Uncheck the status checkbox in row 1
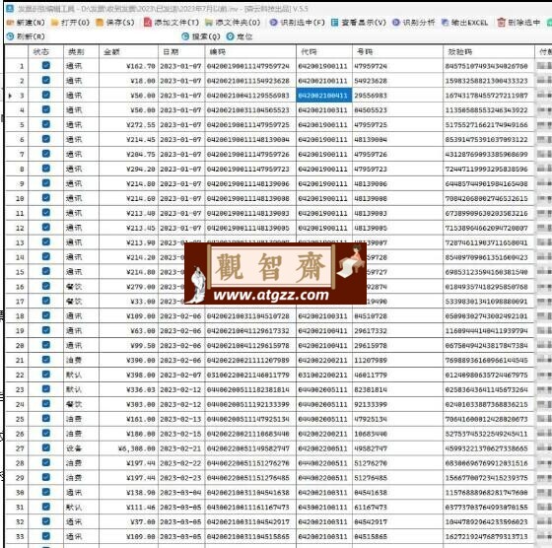The height and width of the screenshot is (548, 552). click(x=45, y=65)
